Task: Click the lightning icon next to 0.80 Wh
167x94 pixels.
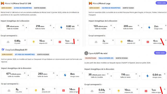Action: pos(61,27)
